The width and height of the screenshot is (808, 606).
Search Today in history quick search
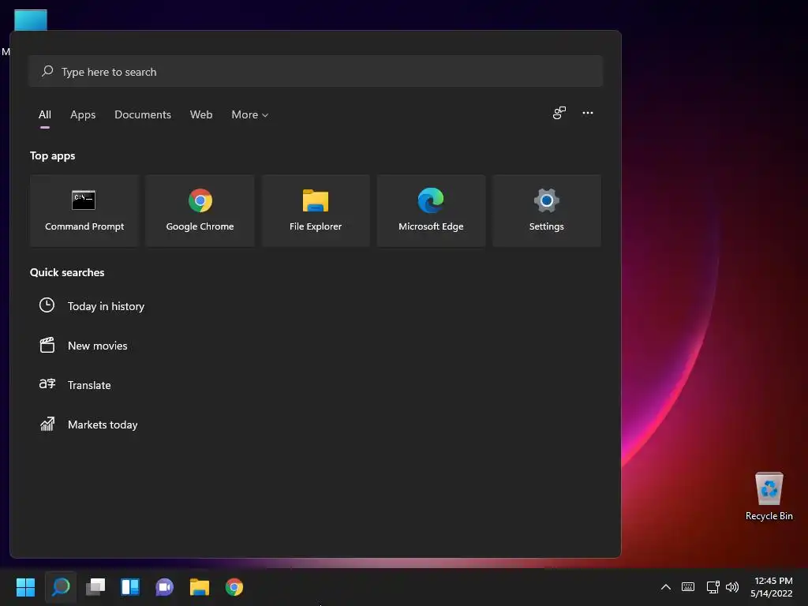107,306
